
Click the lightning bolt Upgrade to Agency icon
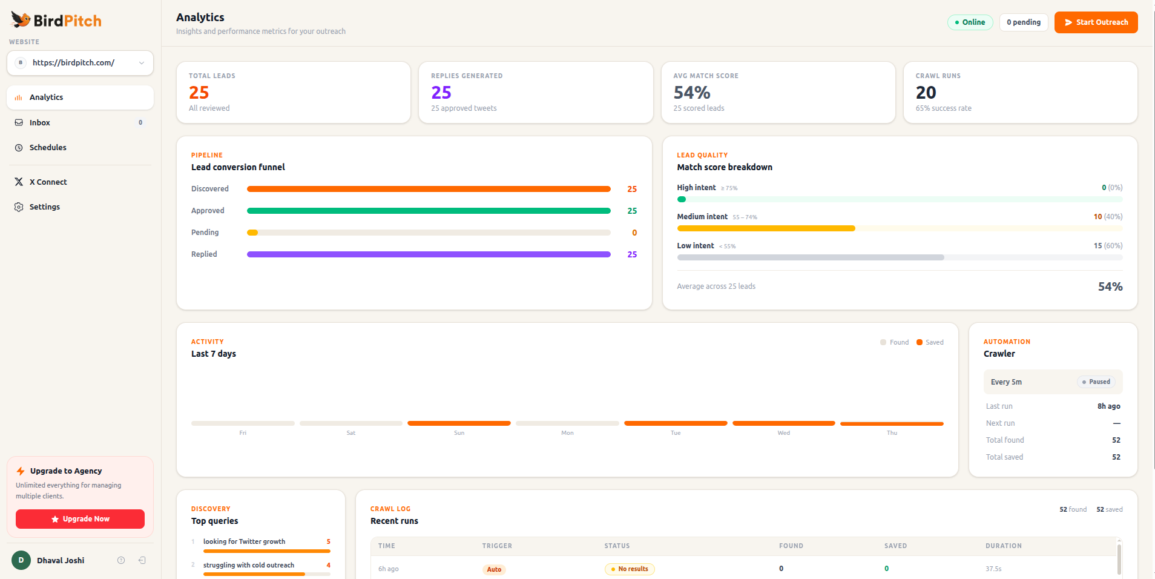(x=21, y=471)
